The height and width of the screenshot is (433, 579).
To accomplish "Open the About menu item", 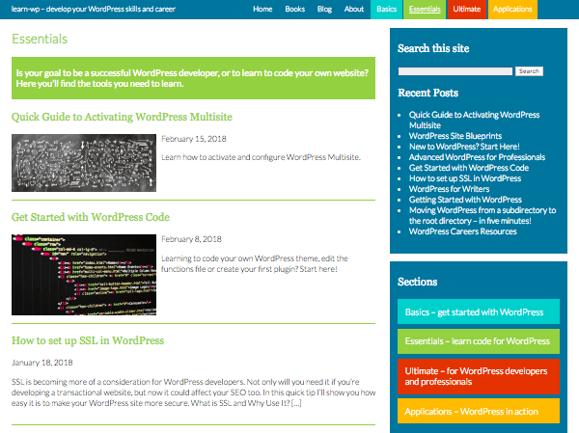I will (x=354, y=9).
